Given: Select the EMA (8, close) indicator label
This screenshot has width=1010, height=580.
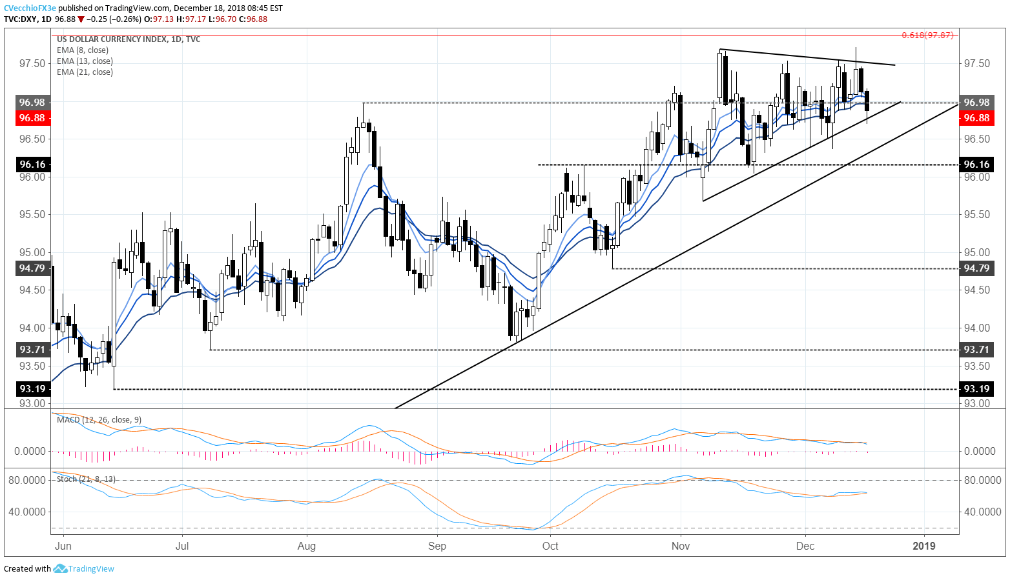Looking at the screenshot, I should (83, 50).
